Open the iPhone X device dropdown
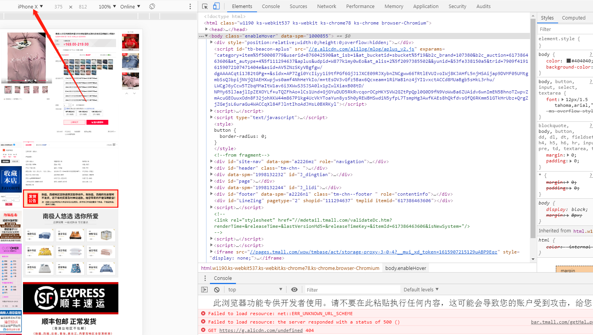Screen dimensions: 593x335 coord(30,7)
